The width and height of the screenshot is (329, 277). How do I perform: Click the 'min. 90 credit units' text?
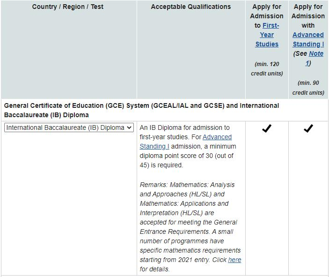(x=308, y=88)
